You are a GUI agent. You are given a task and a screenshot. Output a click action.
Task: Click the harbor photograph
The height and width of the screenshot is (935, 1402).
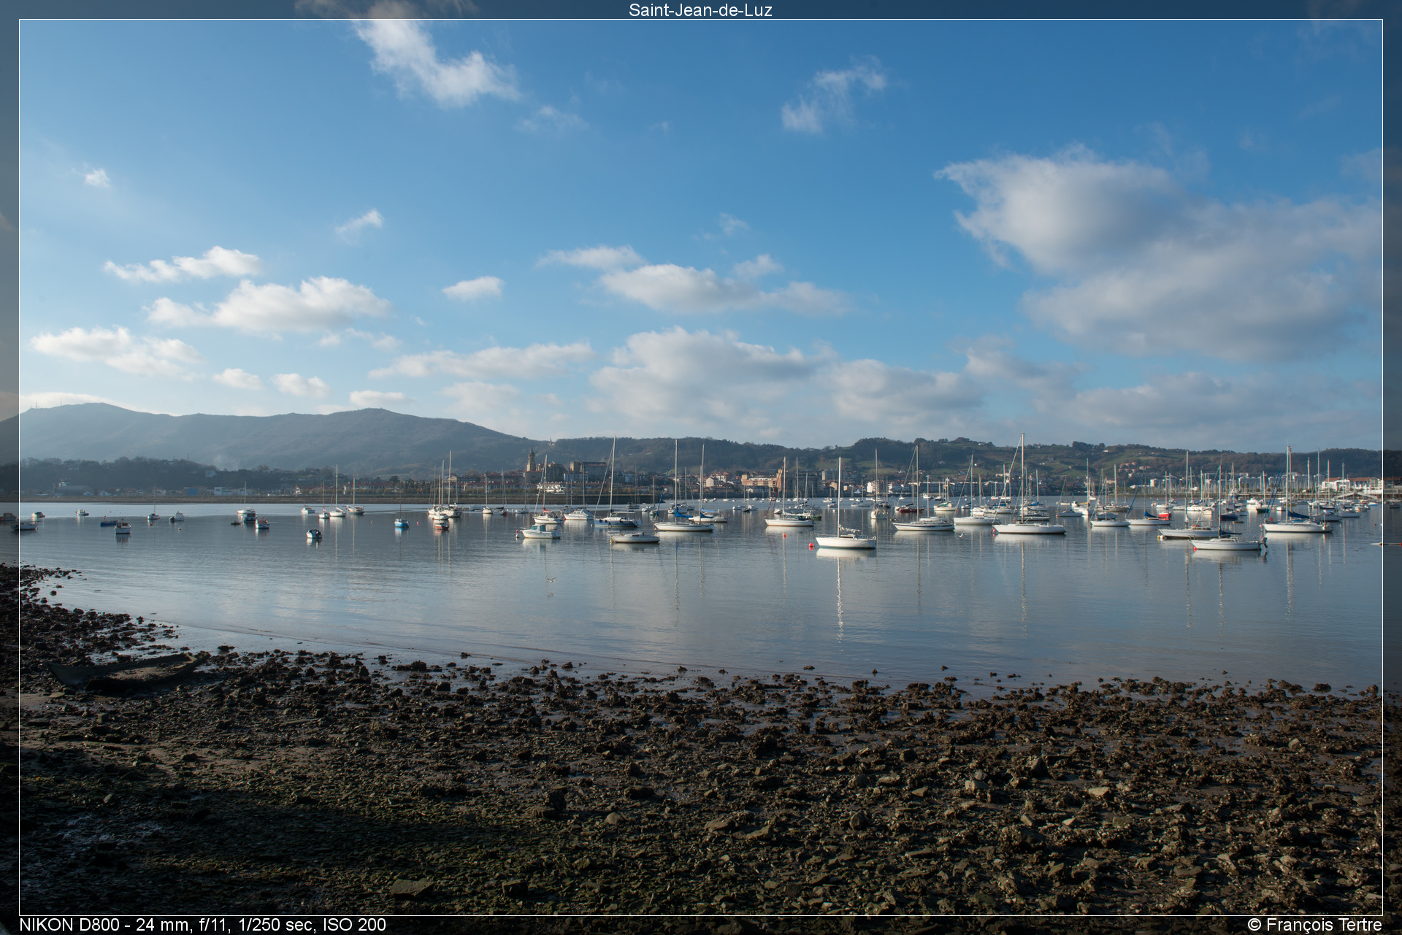(x=700, y=467)
